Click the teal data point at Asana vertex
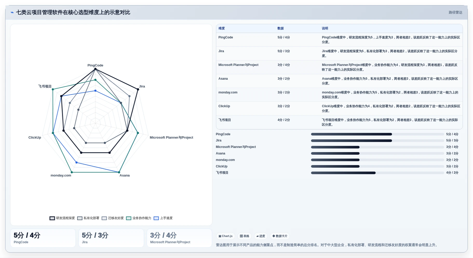The image size is (473, 258). point(119,172)
